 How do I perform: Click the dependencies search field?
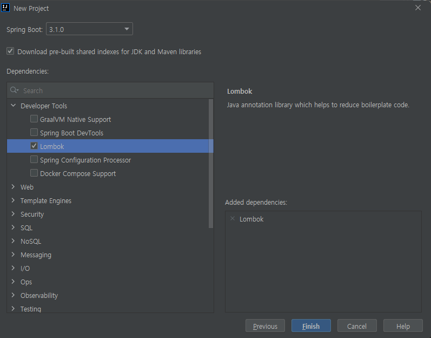coord(114,90)
